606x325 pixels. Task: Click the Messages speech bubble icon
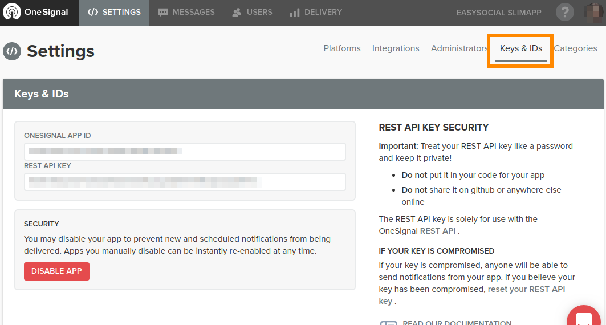[x=163, y=13]
